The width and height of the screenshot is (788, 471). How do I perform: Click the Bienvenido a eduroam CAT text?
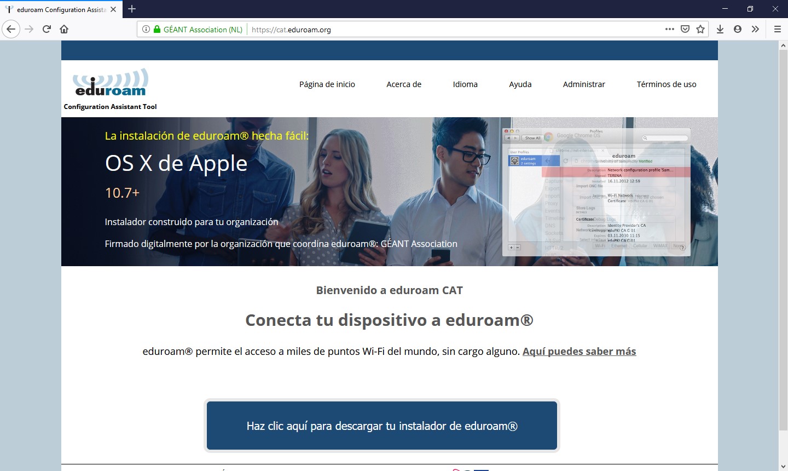pyautogui.click(x=390, y=290)
